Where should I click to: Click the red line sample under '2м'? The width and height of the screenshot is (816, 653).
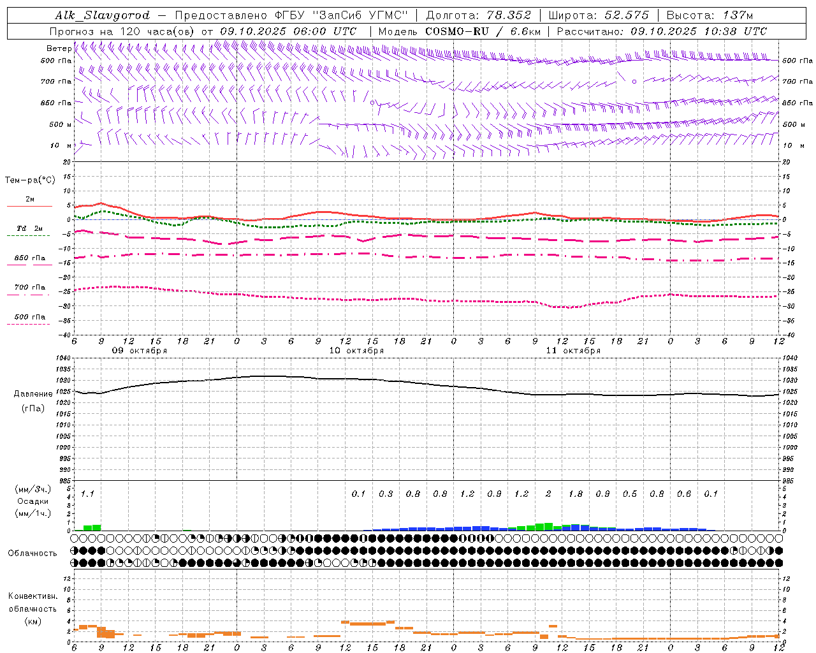pyautogui.click(x=29, y=206)
